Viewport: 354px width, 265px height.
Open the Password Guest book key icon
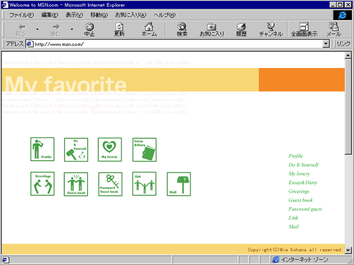coord(110,184)
